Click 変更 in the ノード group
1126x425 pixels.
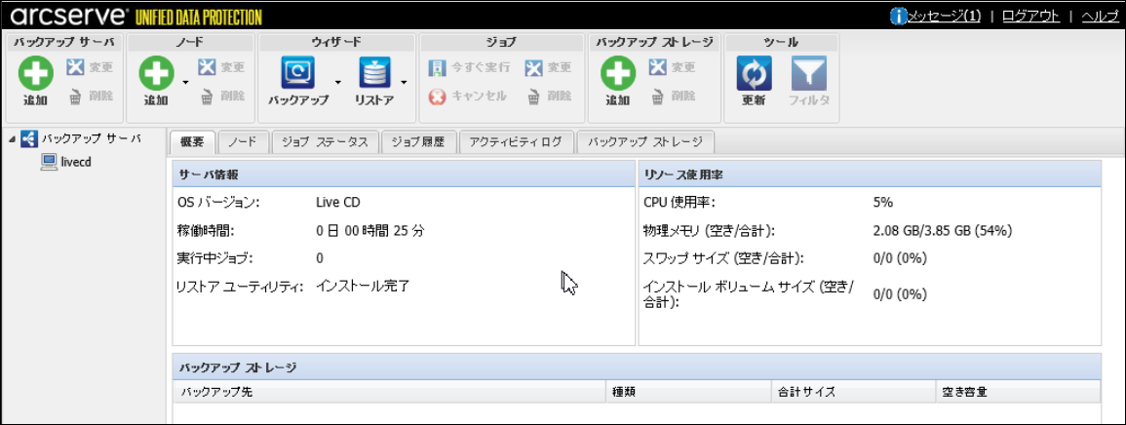click(x=220, y=67)
